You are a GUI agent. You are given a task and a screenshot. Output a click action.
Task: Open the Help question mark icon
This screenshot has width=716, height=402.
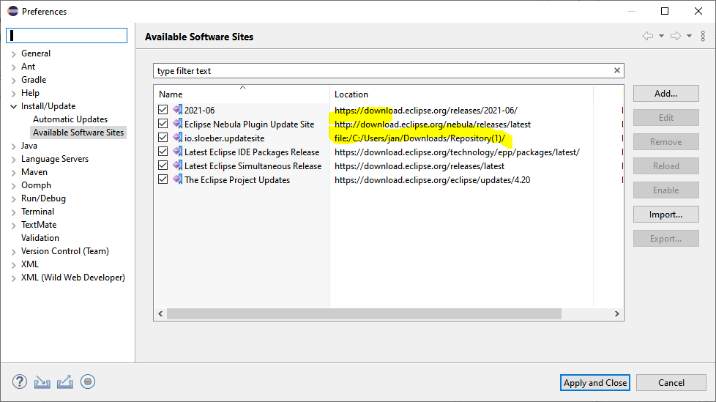pyautogui.click(x=20, y=381)
